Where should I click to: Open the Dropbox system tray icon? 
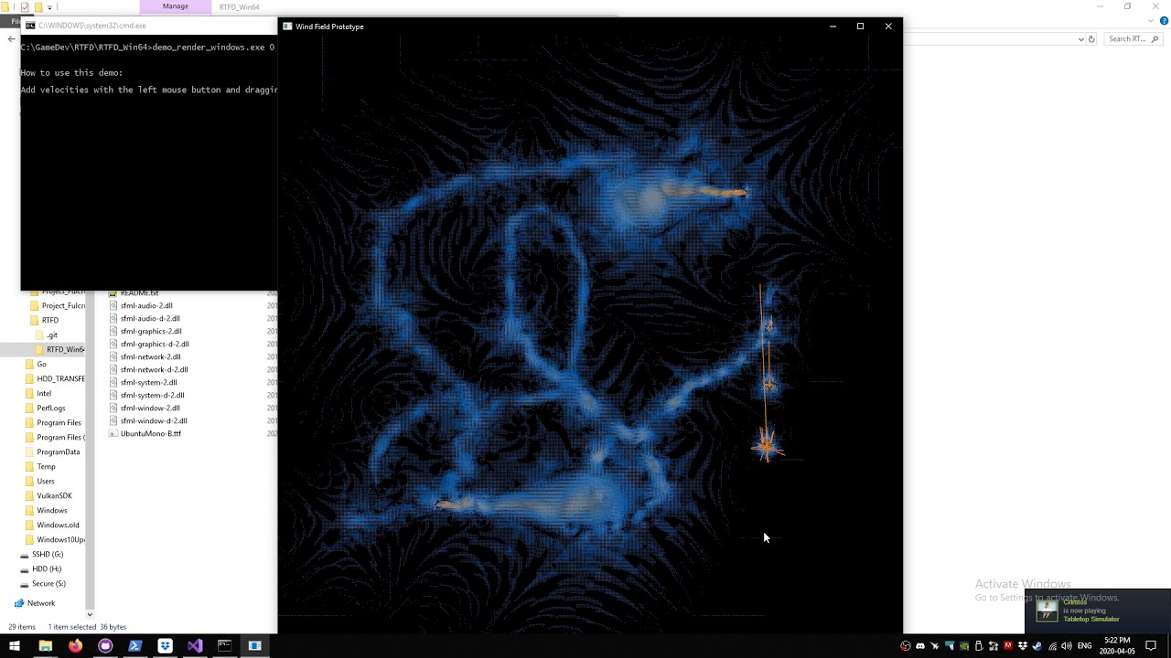1023,646
